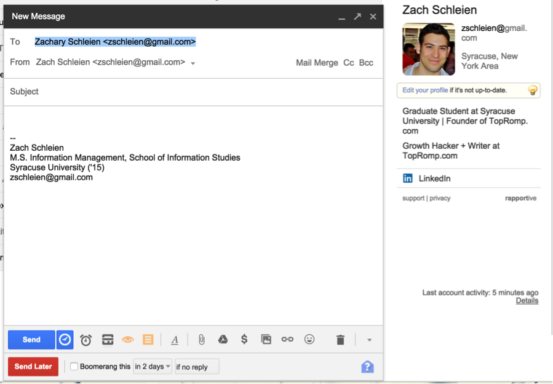This screenshot has height=384, width=553.
Task: Click the New Message title bar text
Action: [x=38, y=16]
